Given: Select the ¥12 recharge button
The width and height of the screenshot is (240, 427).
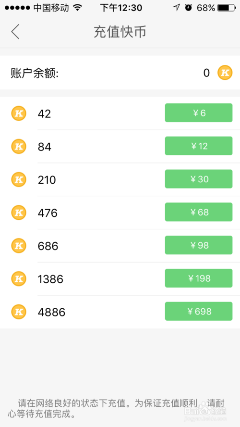Looking at the screenshot, I should (x=199, y=146).
